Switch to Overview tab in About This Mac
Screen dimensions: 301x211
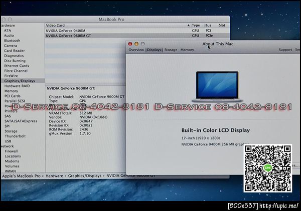tap(136, 49)
